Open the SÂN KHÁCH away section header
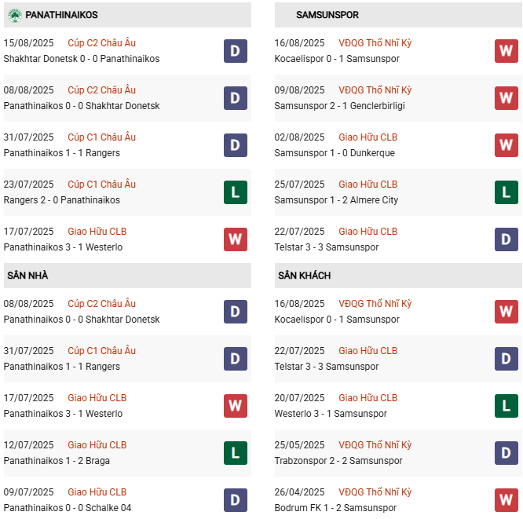This screenshot has height=519, width=523. coord(304,276)
